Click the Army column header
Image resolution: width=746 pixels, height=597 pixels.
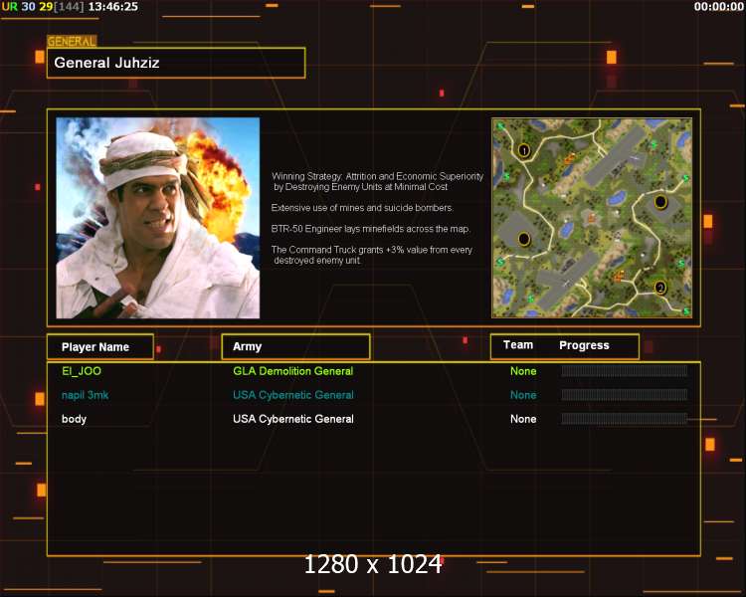295,346
